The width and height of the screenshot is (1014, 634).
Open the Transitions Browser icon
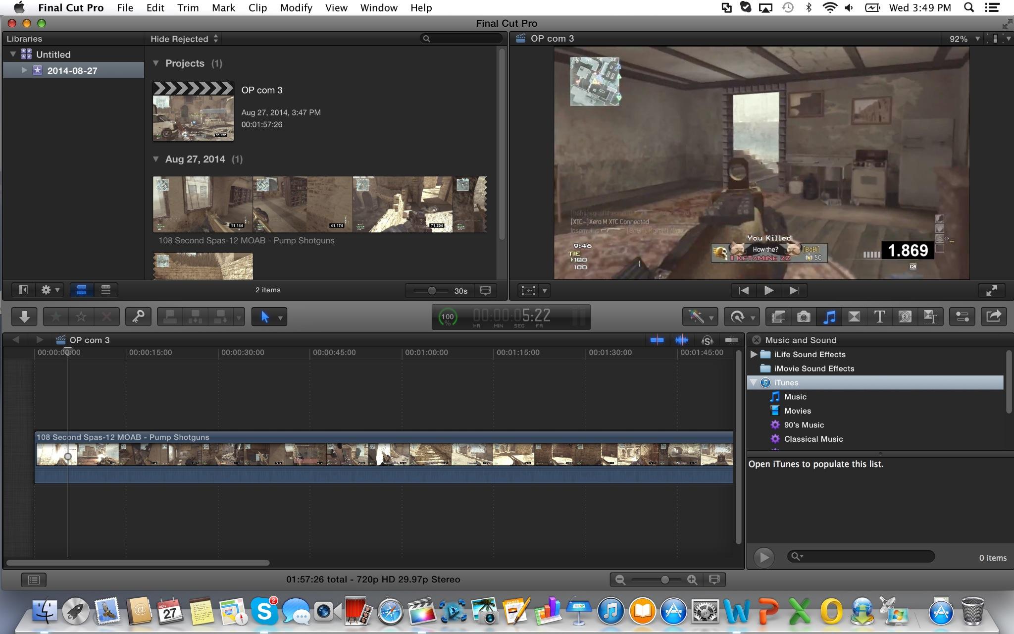pyautogui.click(x=854, y=317)
